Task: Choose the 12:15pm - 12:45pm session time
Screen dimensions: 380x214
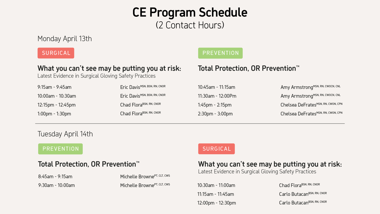Action: point(57,105)
